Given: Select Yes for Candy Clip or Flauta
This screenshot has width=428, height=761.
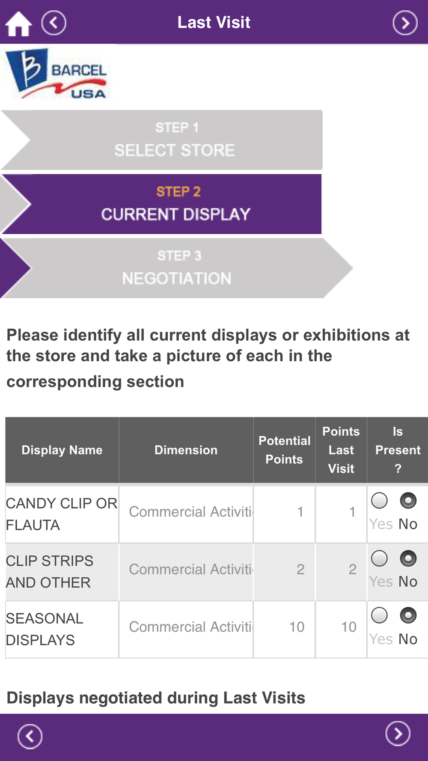Looking at the screenshot, I should click(x=379, y=500).
